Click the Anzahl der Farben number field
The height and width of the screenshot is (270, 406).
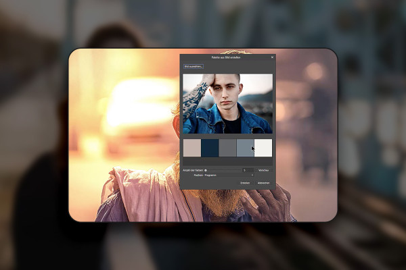click(248, 170)
